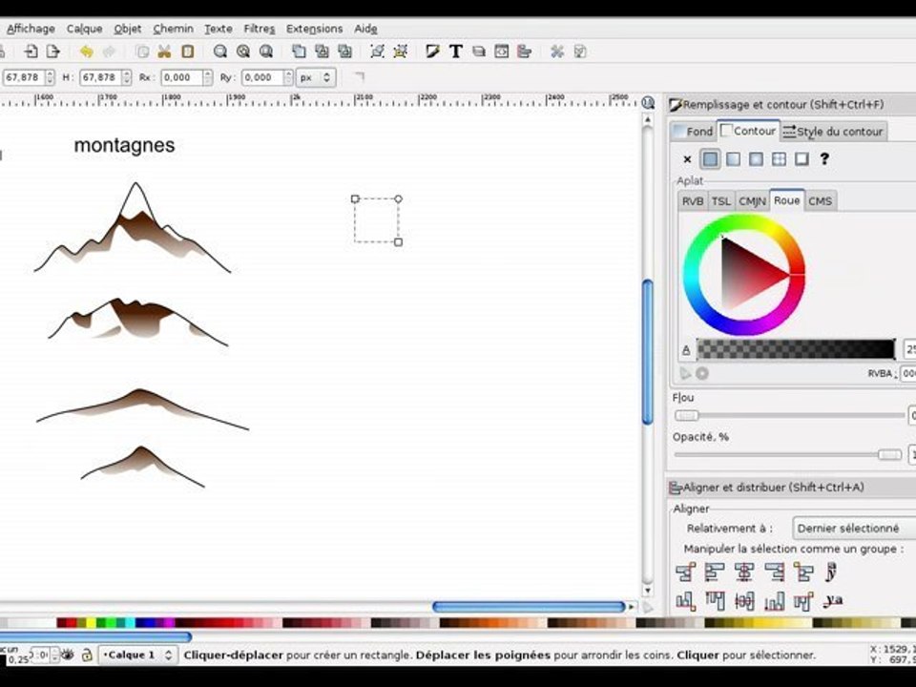
Task: Align left edges of objects
Action: (x=715, y=572)
